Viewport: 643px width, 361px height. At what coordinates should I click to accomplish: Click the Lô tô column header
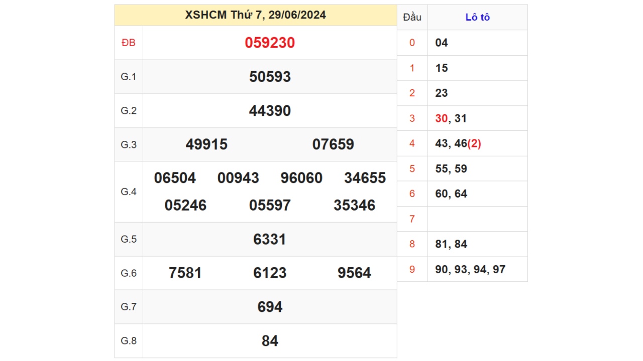pos(478,17)
